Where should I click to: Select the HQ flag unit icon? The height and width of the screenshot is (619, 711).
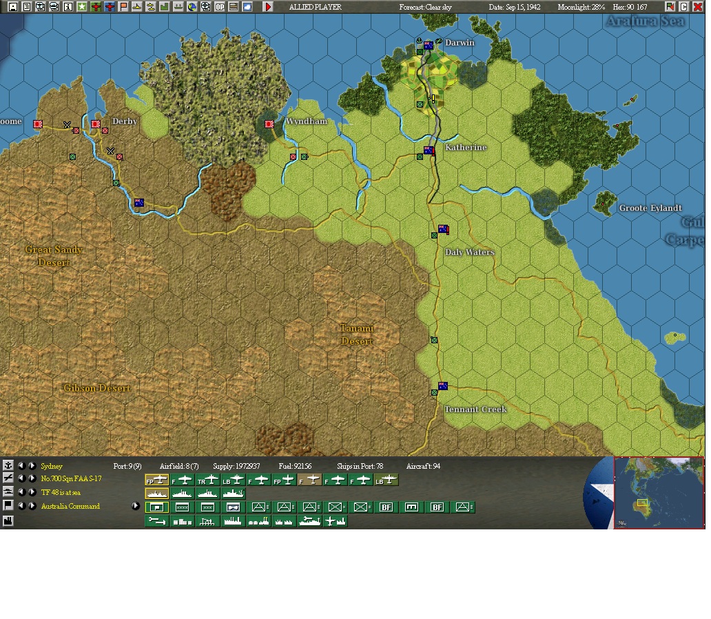click(157, 507)
